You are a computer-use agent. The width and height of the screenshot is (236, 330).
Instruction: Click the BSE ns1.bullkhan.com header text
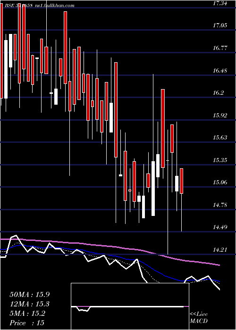point(39,5)
